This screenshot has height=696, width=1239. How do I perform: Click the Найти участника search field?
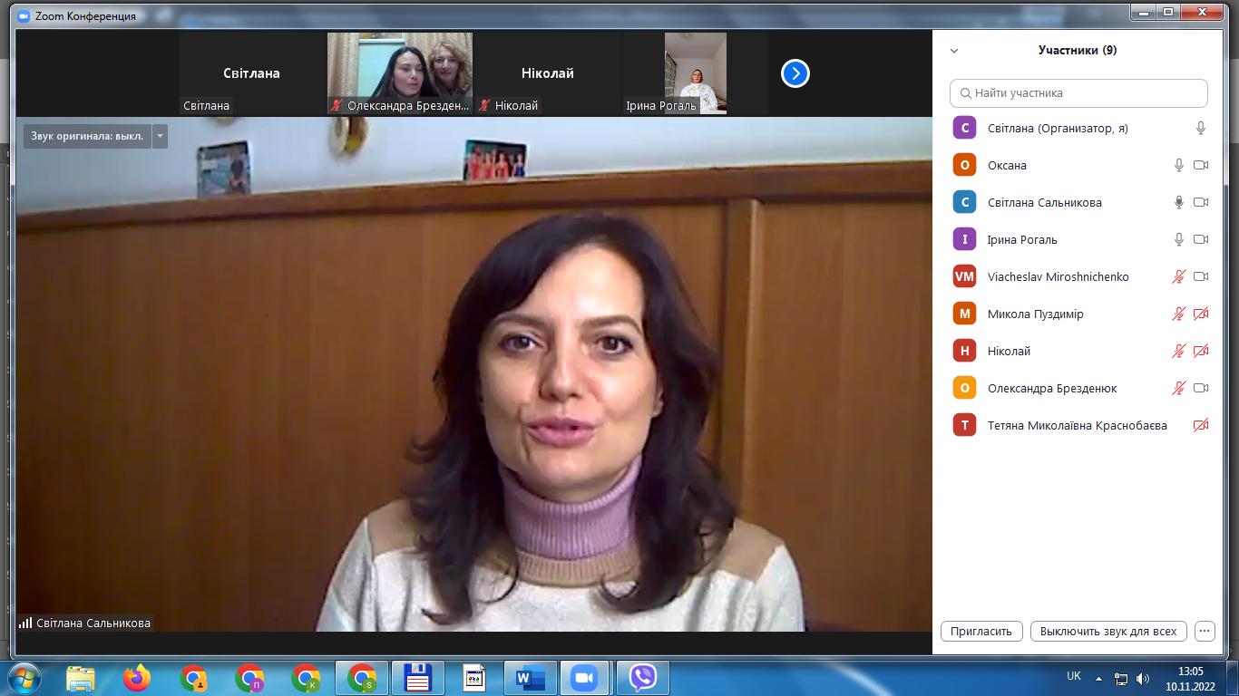point(1078,92)
